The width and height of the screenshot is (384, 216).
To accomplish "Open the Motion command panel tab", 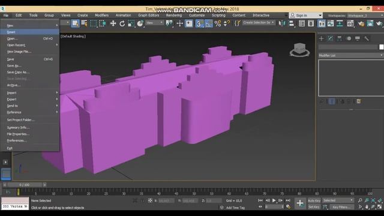I will [349, 38].
